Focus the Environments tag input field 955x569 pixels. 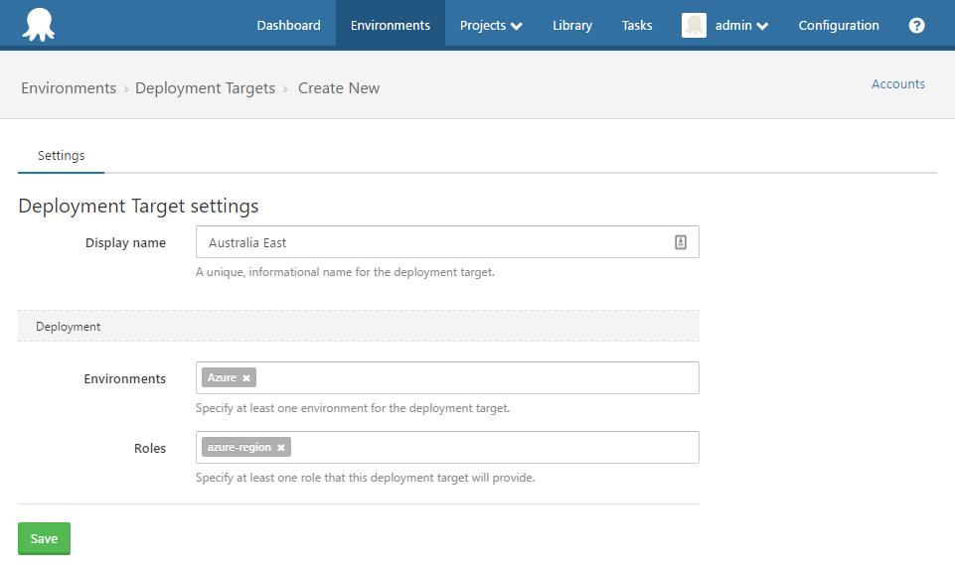tap(477, 378)
